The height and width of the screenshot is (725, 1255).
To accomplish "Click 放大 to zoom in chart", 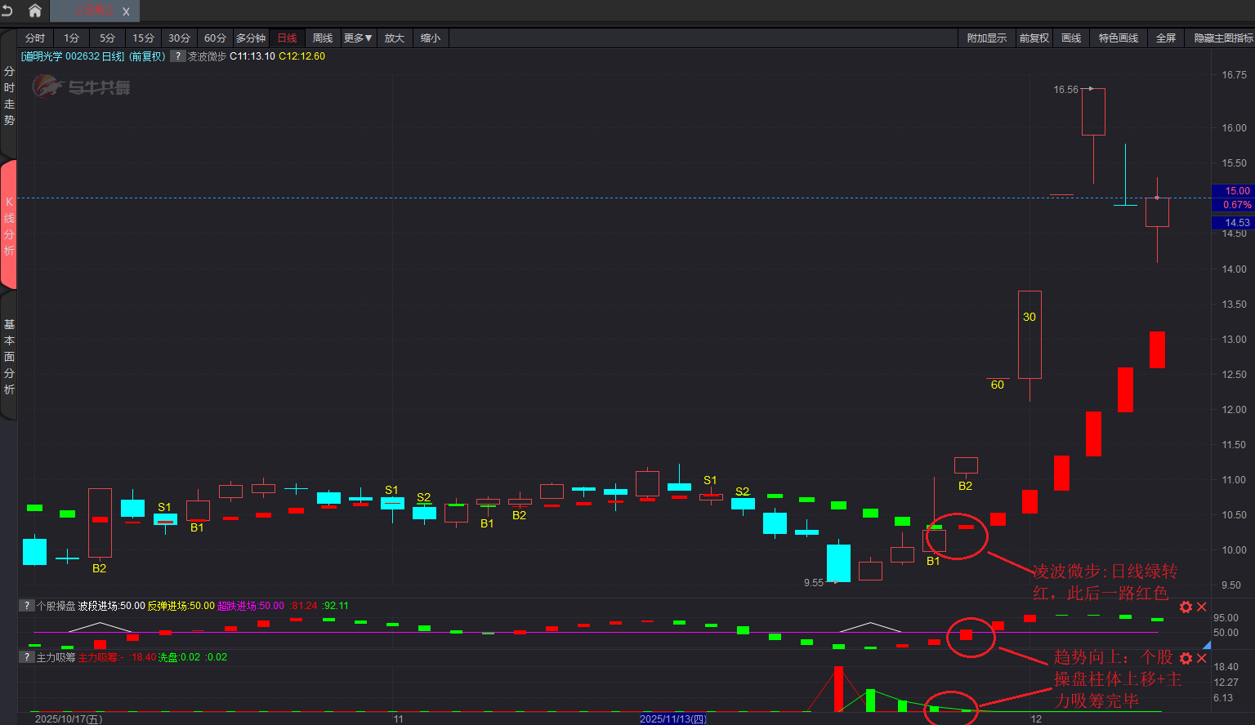I will click(x=395, y=38).
